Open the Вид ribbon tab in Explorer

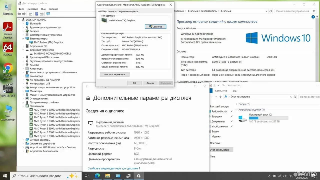click(x=234, y=91)
